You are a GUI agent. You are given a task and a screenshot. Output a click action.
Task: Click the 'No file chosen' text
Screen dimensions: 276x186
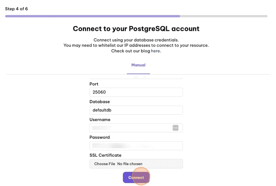130,164
